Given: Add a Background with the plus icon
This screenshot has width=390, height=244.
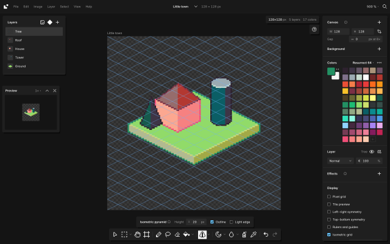Looking at the screenshot, I should point(379,49).
